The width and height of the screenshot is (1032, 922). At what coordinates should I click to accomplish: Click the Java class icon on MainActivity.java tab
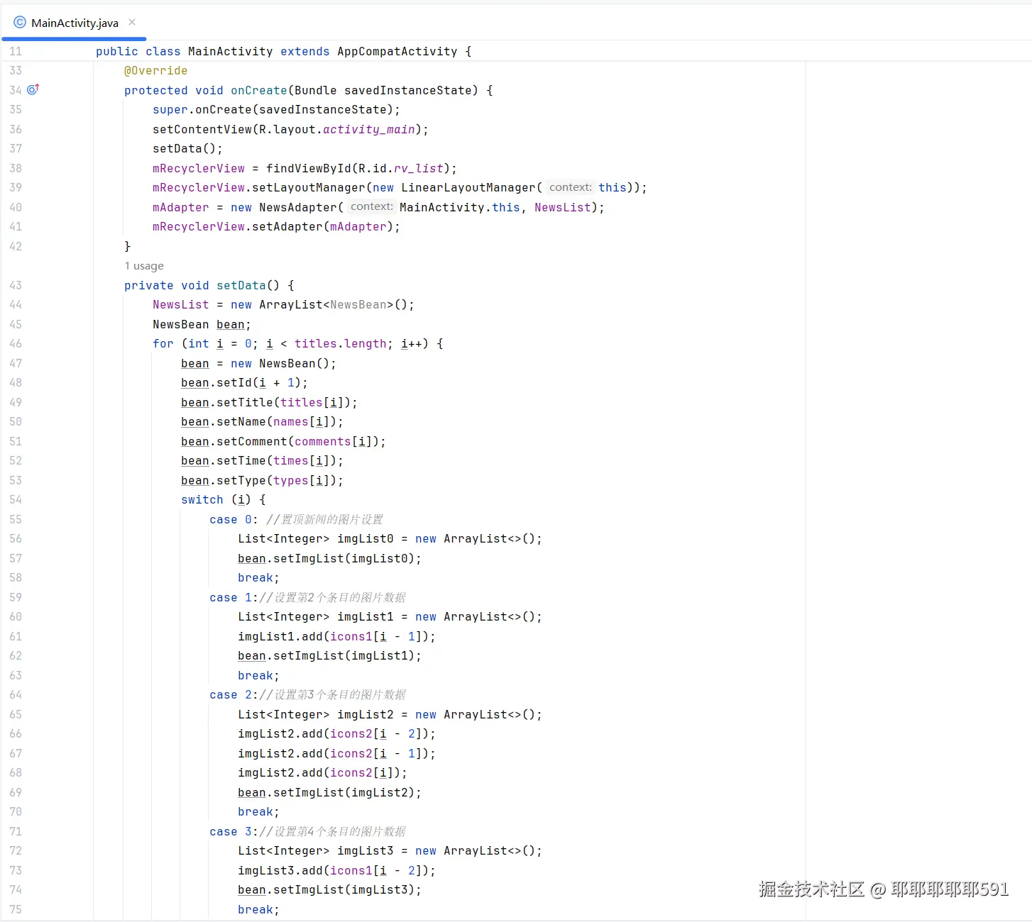[20, 23]
